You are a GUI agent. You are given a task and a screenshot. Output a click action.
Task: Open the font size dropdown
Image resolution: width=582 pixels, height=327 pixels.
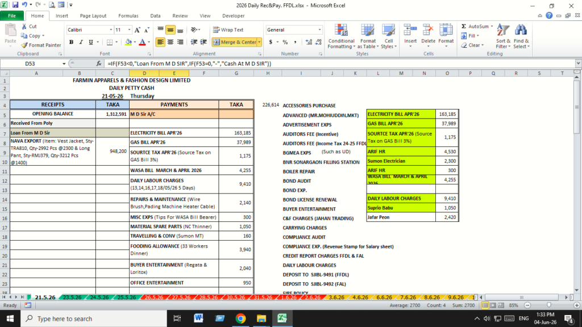(129, 30)
